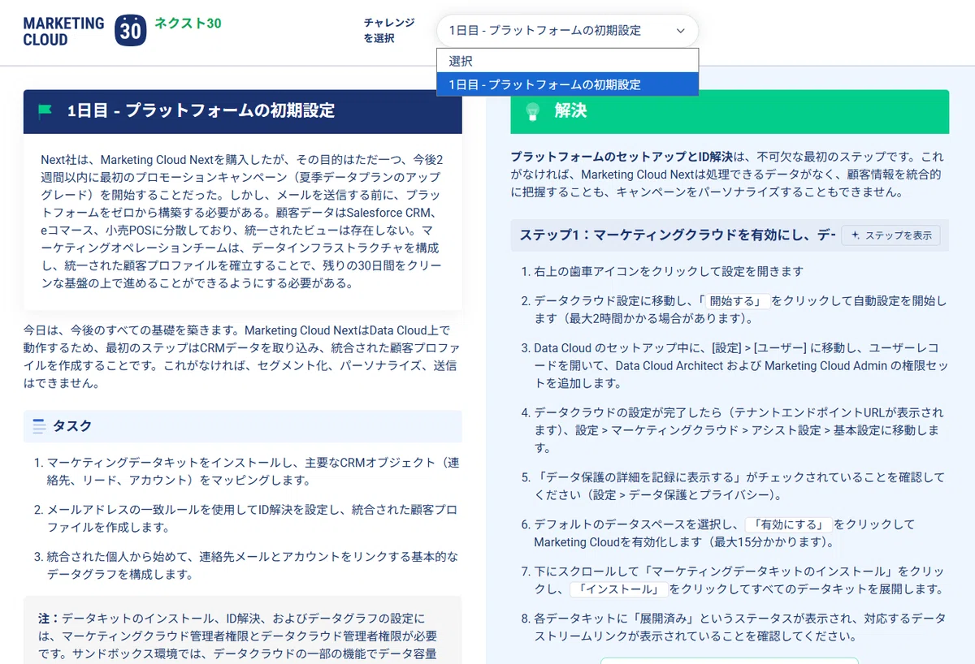Click the bold プラットフォームのセットアップとID解決 text
The width and height of the screenshot is (975, 664).
622,157
